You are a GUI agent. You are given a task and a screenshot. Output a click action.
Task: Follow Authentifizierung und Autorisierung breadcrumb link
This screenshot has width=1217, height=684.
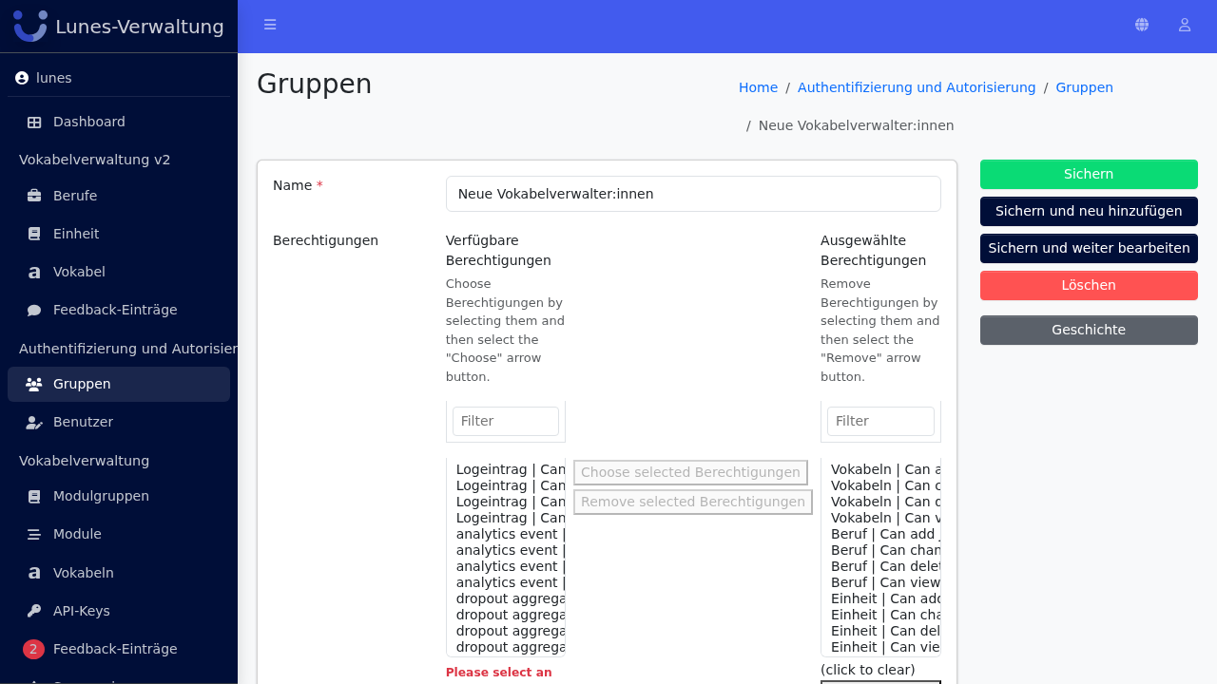[917, 87]
